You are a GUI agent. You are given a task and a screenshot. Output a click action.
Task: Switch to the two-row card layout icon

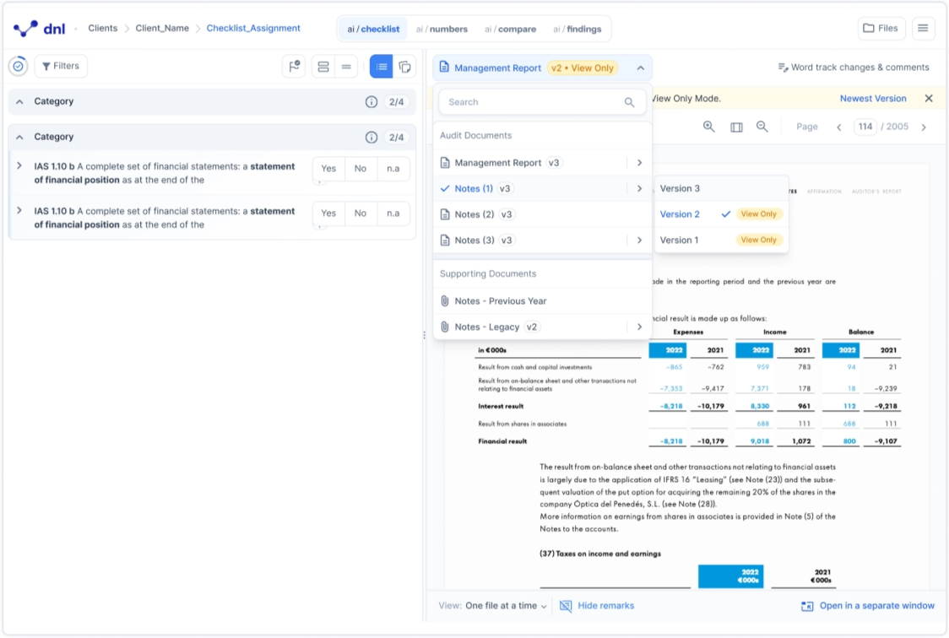(x=323, y=67)
